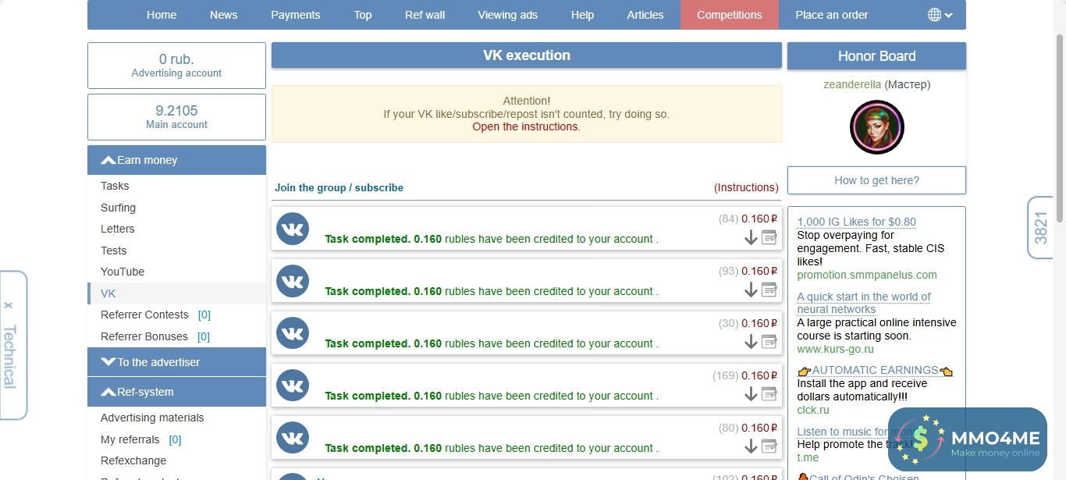Click the down-arrow icon on the third task

[x=751, y=342]
